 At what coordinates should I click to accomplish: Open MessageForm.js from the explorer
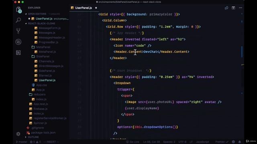coord(50,28)
